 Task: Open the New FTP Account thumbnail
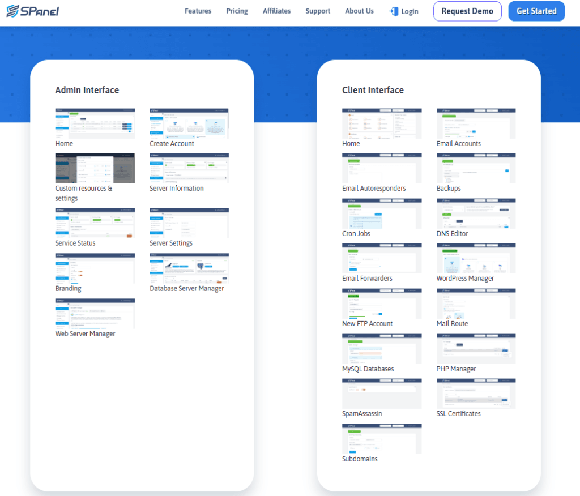click(x=382, y=303)
